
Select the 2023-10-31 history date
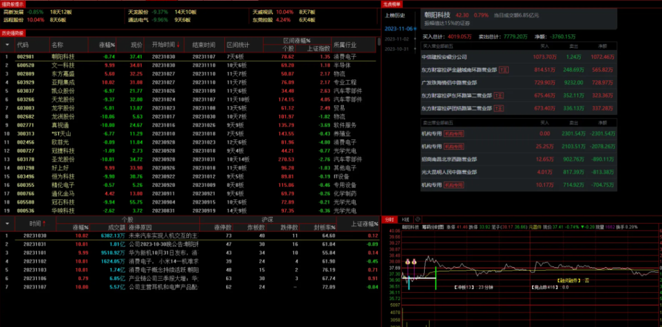(x=396, y=49)
